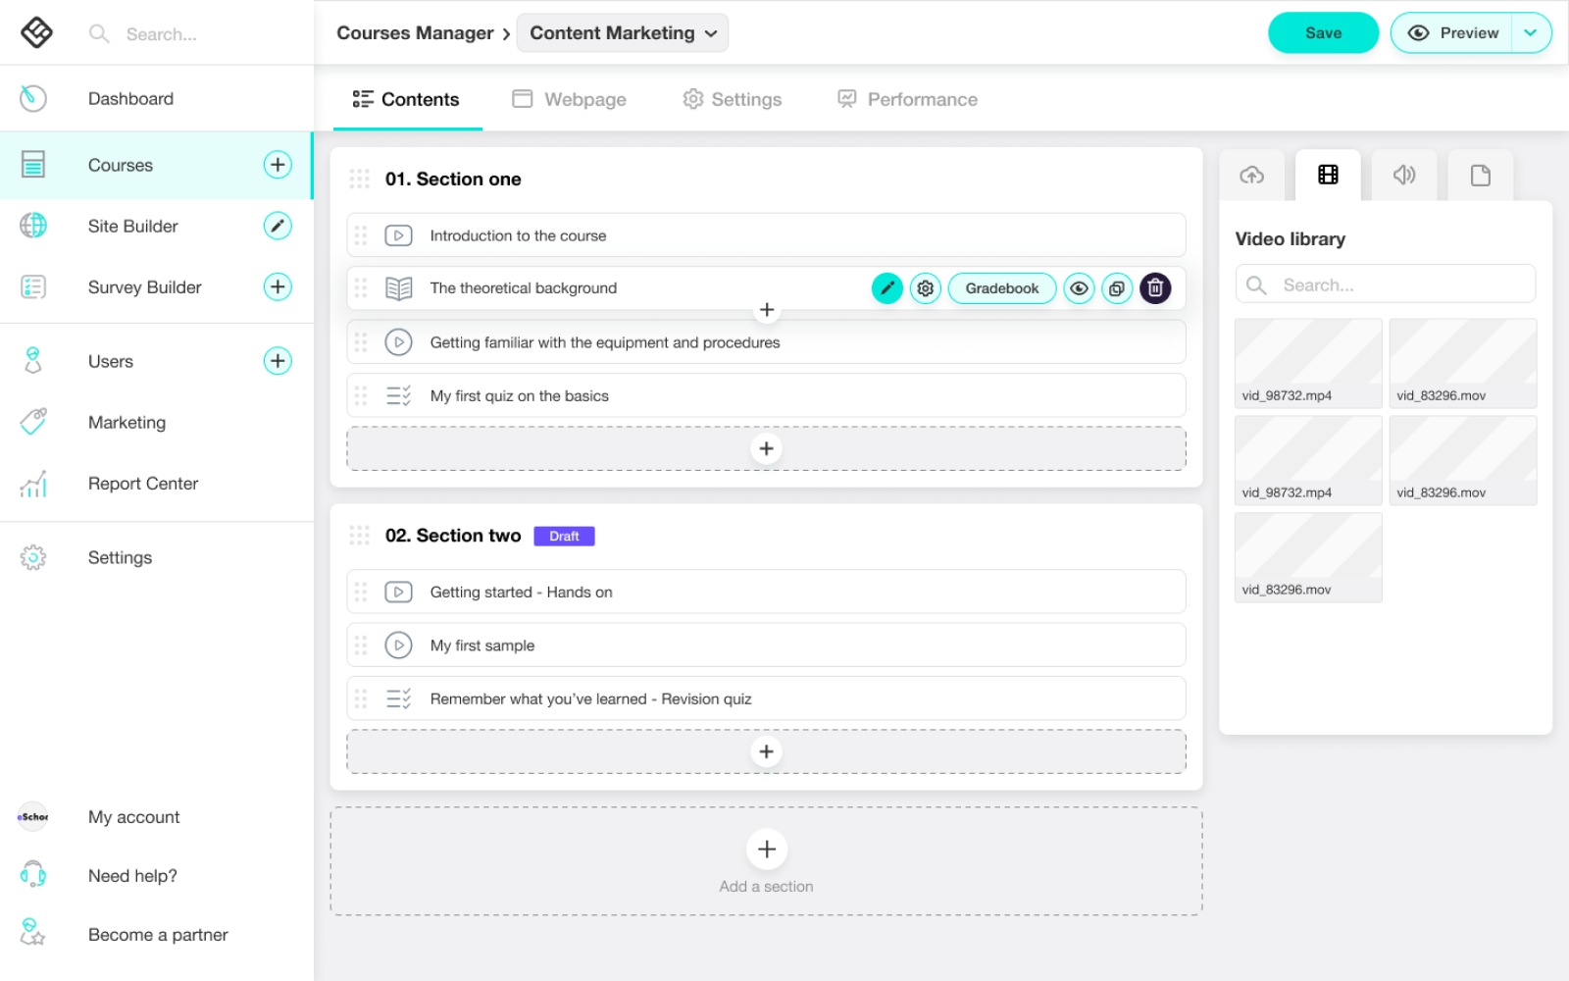The image size is (1569, 981).
Task: Duplicate The theoretical background lesson
Action: tap(1117, 288)
